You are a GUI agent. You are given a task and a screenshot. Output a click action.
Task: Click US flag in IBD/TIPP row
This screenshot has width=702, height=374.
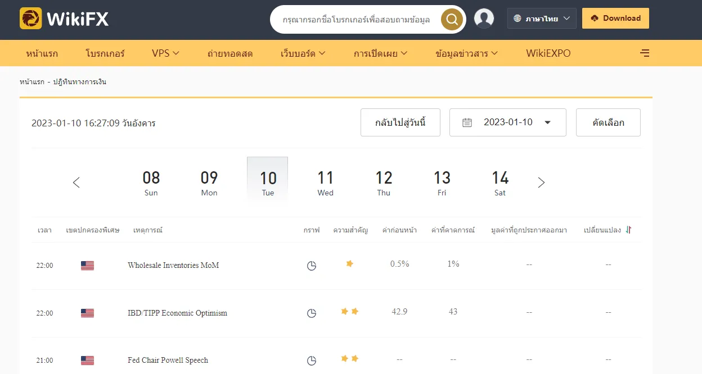click(x=87, y=313)
